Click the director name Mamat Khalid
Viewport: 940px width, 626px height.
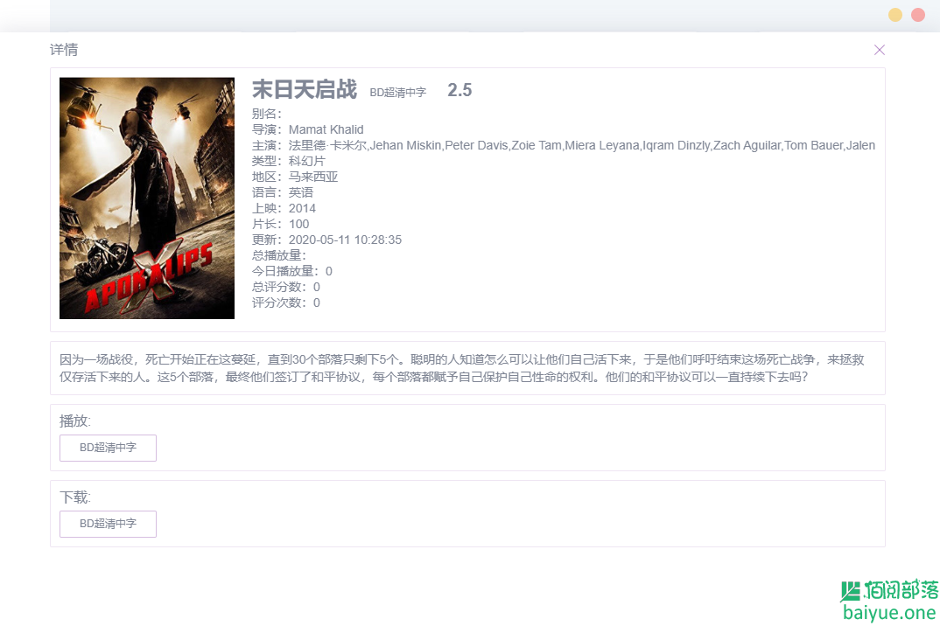click(326, 129)
